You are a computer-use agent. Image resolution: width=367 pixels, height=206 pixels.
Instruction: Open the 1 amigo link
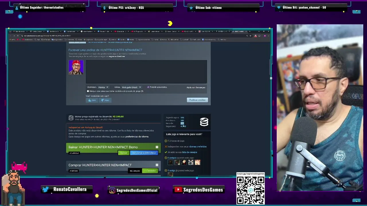pyautogui.click(x=171, y=171)
